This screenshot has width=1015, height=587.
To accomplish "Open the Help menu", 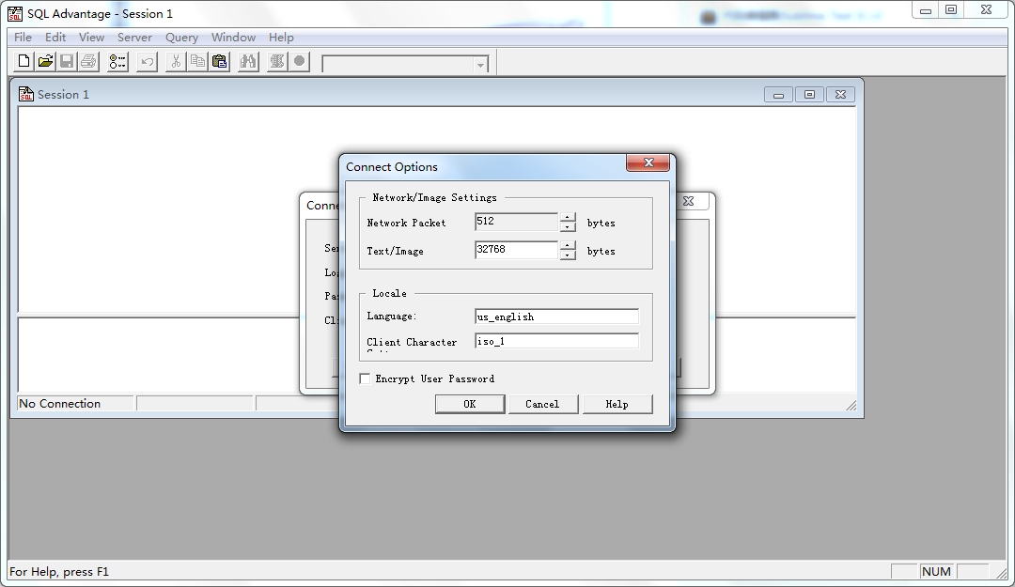I will pyautogui.click(x=281, y=38).
